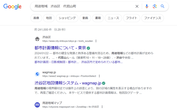This screenshot has width=177, height=110.
Task: Click the 渋谷区 site favicon
Action: pyautogui.click(x=37, y=39)
